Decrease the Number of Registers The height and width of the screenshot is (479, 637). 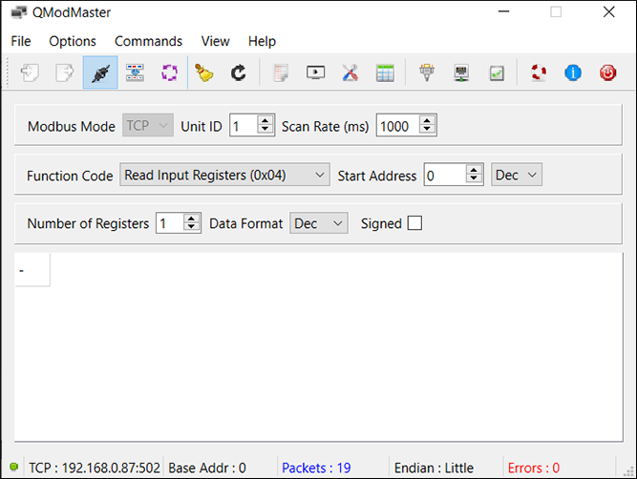coord(191,228)
